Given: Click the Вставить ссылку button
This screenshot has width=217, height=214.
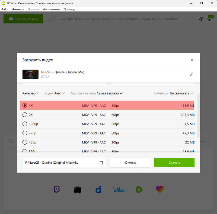Looking at the screenshot, I should [23, 19].
